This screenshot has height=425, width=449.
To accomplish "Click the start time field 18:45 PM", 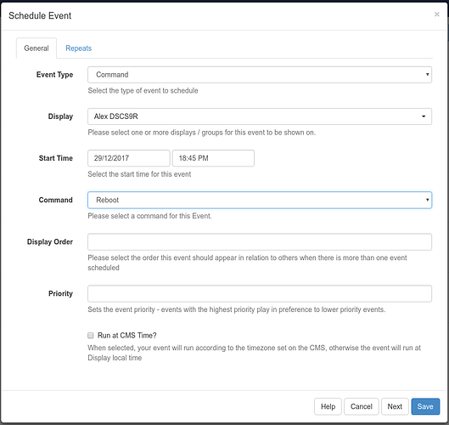I will [213, 158].
